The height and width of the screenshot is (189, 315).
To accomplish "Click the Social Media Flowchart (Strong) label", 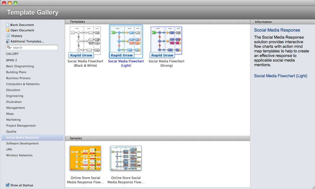I will [x=166, y=63].
